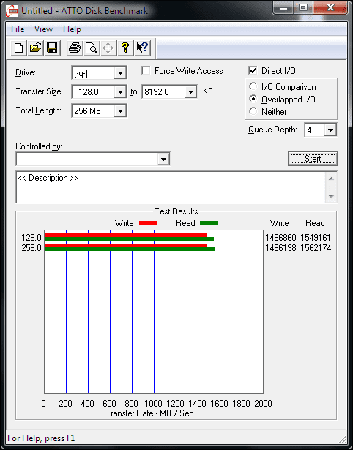This screenshot has height=450, width=353.
Task: Click the read value 1549161
Action: [316, 238]
